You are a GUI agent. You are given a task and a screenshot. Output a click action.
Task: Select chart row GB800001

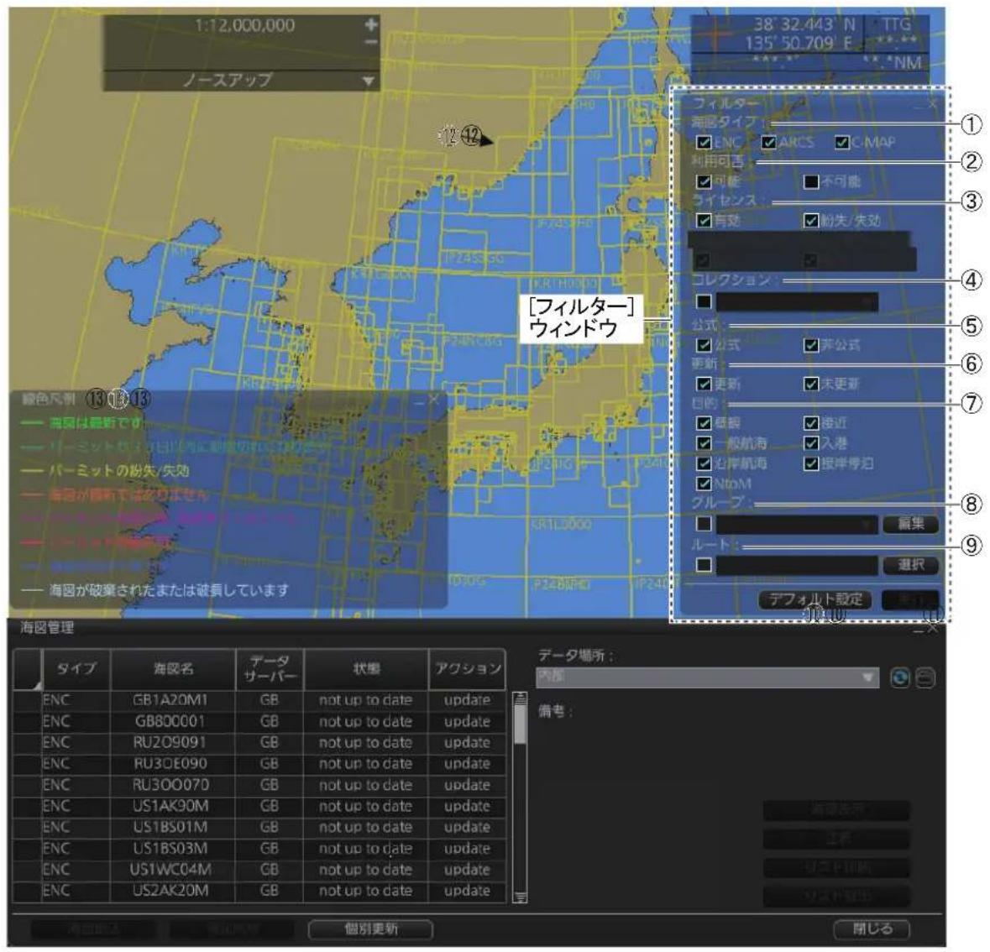tap(259, 722)
